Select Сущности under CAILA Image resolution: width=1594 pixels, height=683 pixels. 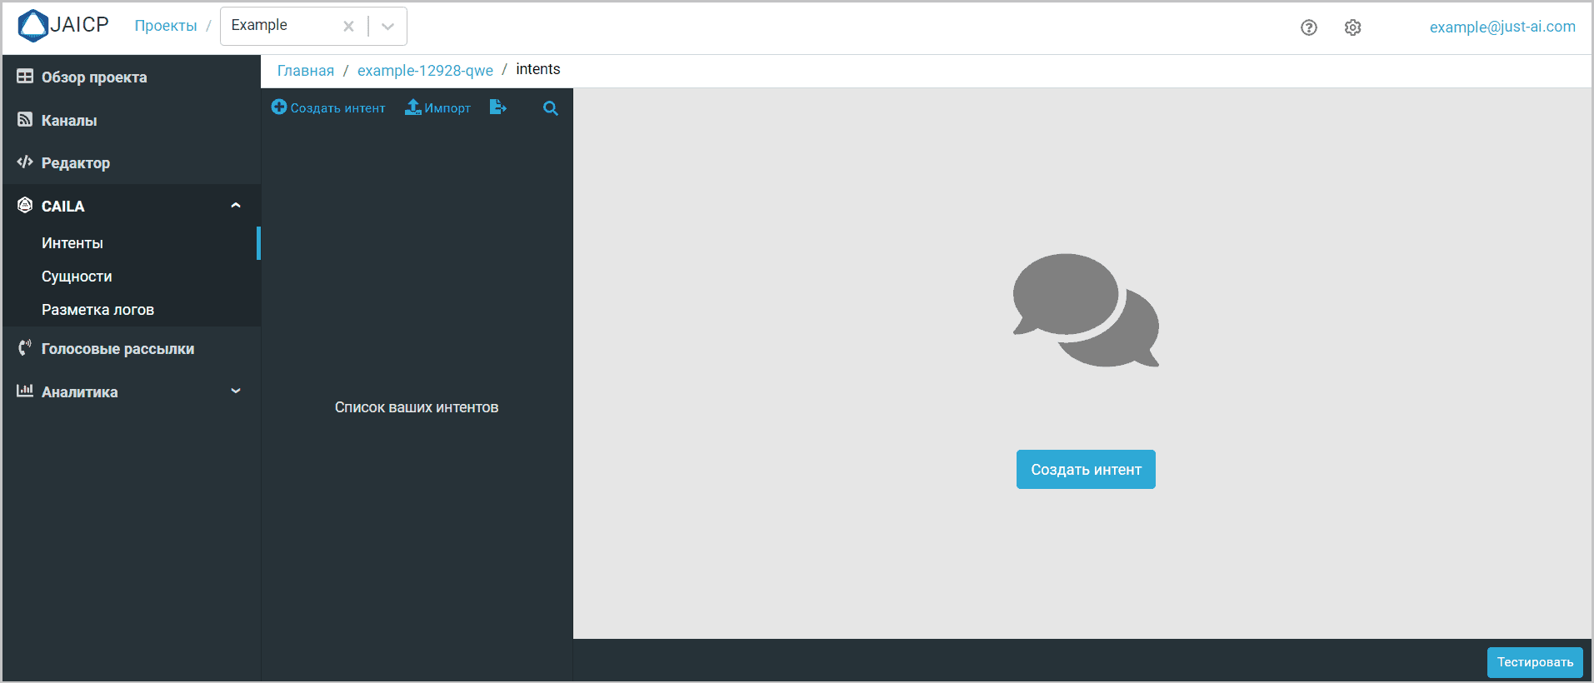click(x=77, y=277)
